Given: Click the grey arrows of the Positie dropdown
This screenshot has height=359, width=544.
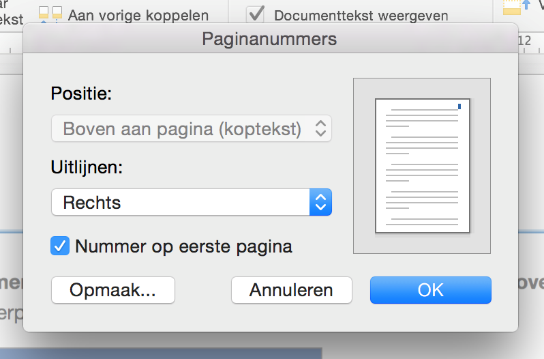Looking at the screenshot, I should coord(320,128).
